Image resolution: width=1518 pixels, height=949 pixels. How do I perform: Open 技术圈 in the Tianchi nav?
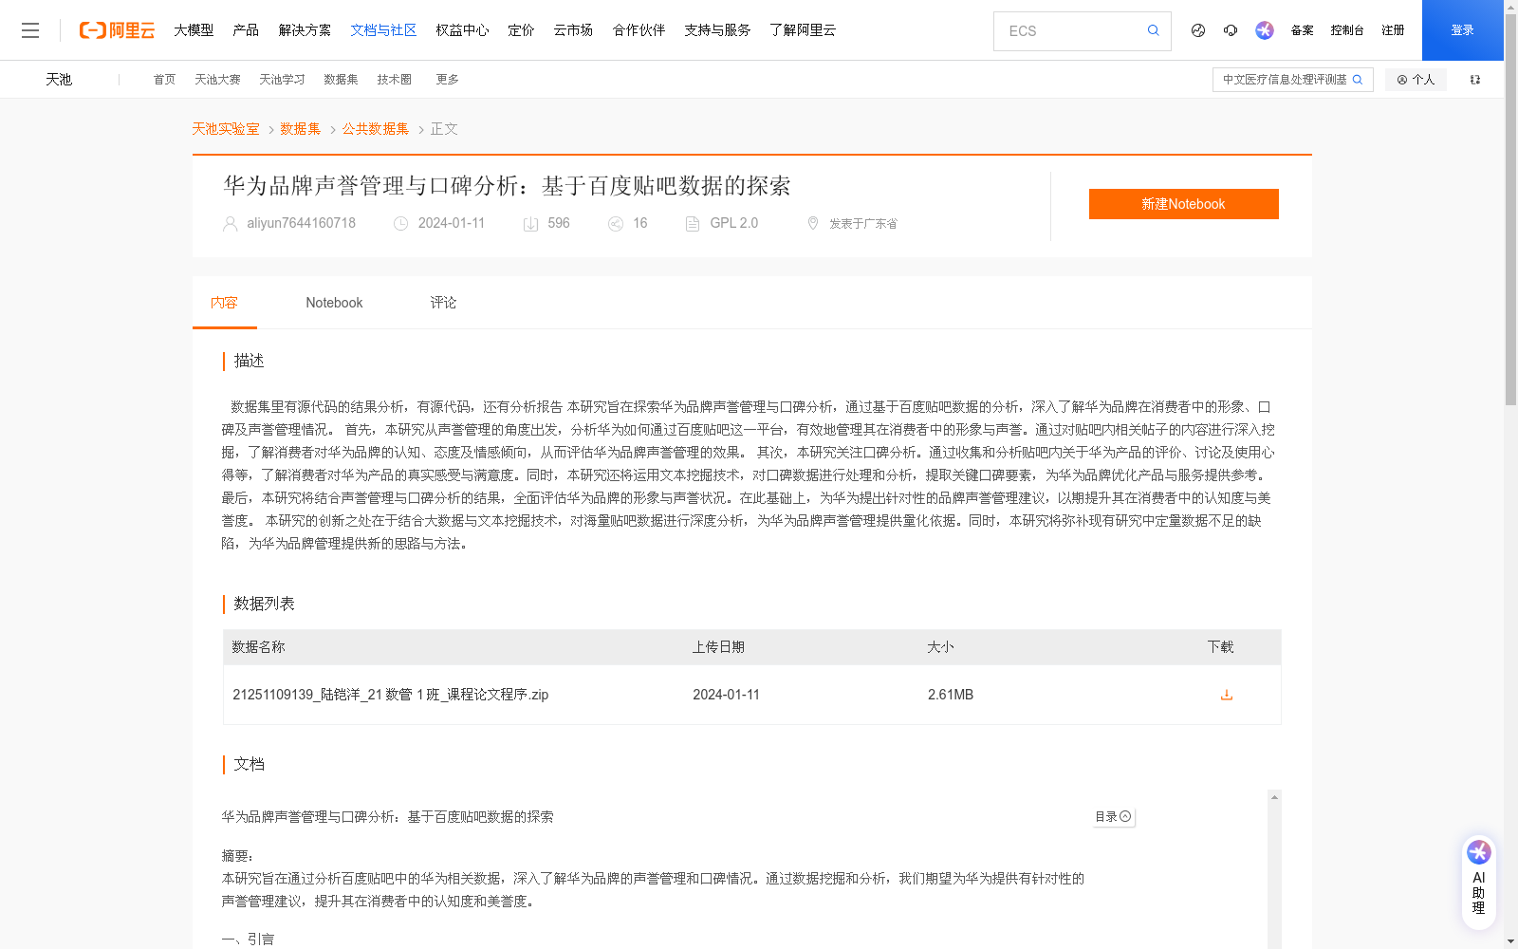point(394,80)
